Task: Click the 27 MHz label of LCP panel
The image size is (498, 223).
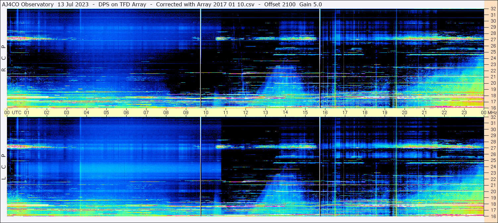Action: [493, 148]
